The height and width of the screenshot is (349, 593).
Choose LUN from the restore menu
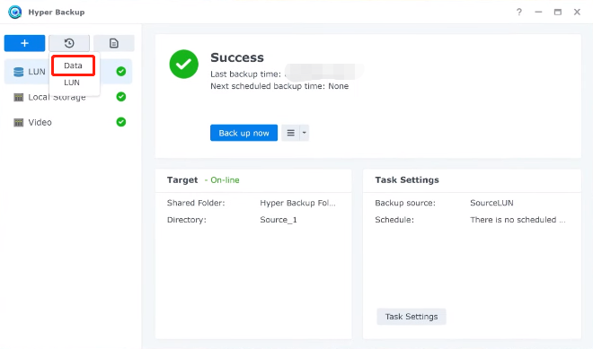72,83
